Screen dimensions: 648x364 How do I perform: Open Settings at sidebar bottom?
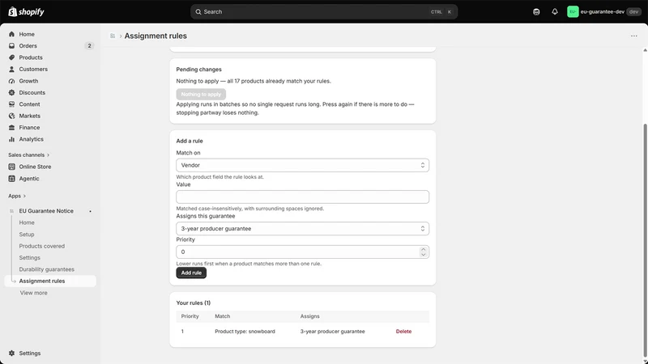coord(30,353)
